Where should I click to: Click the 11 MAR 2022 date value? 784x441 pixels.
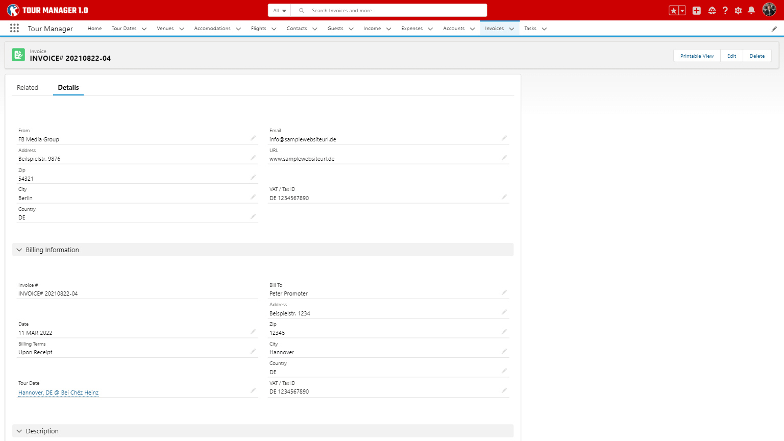(x=35, y=333)
